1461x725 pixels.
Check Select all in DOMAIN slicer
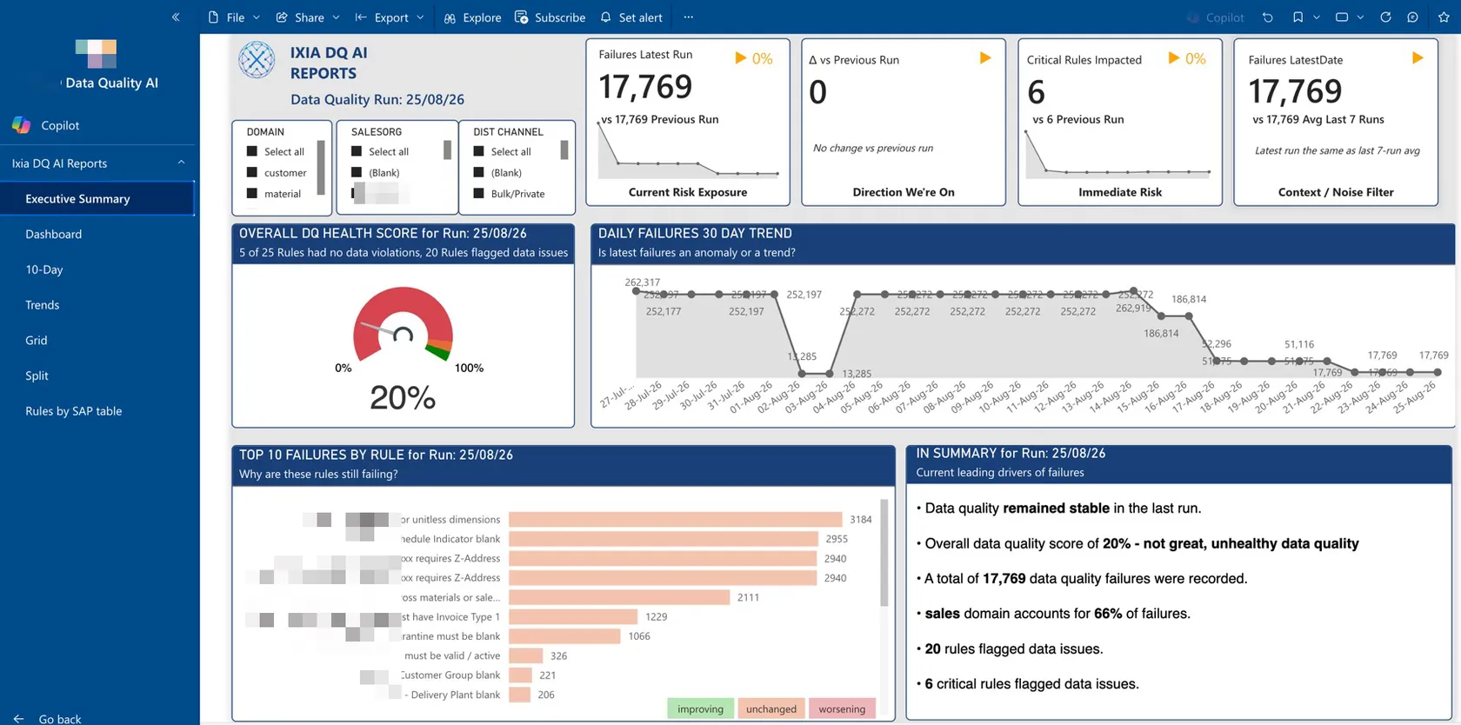click(x=252, y=151)
